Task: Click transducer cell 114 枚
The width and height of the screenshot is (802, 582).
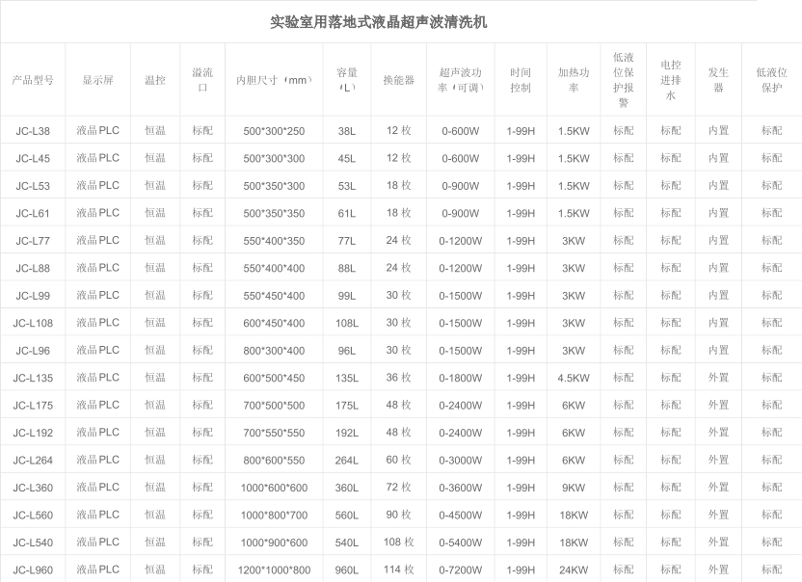Action: pos(398,569)
